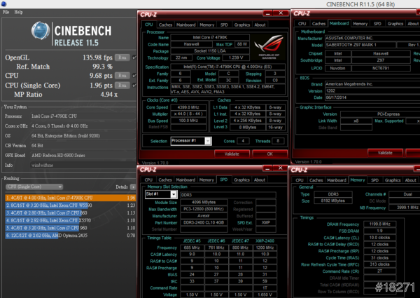Click the SABERTOOTH Z97 MARK 1 model field
The height and width of the screenshot is (298, 420).
[x=360, y=45]
